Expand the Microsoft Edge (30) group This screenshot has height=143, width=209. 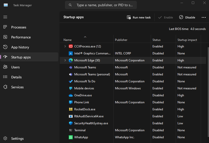[65, 60]
